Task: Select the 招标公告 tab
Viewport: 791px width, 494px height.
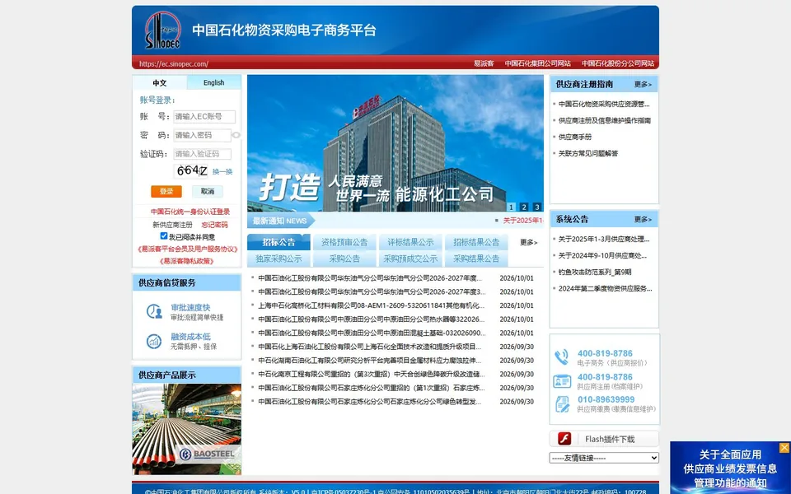Action: (x=278, y=242)
